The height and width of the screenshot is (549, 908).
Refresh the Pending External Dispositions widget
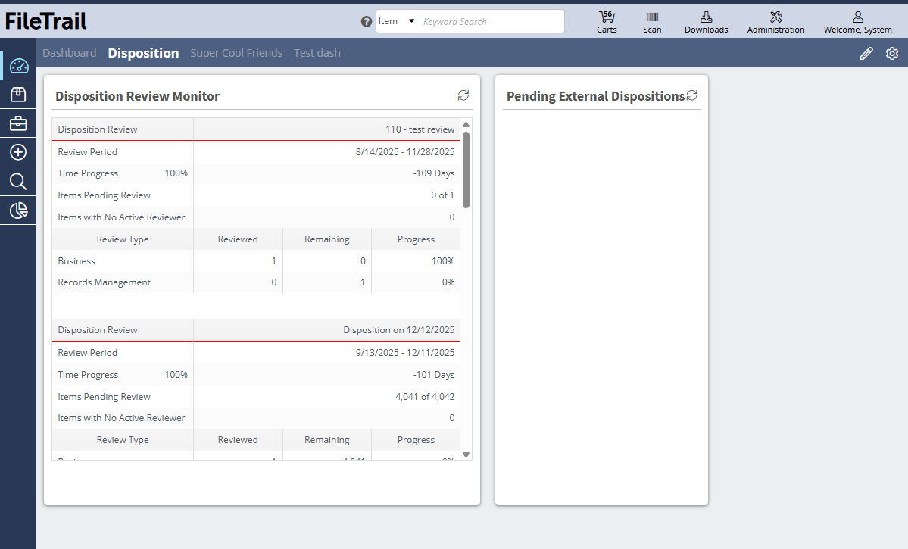[692, 95]
